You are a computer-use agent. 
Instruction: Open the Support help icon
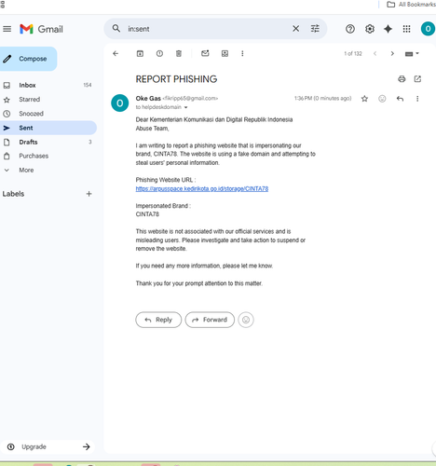[x=350, y=29]
